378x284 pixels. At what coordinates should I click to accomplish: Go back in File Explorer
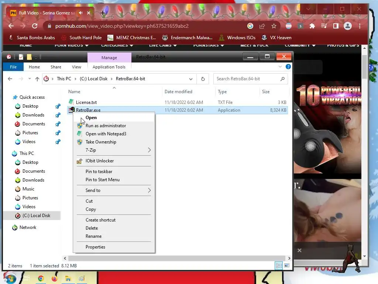[10, 79]
